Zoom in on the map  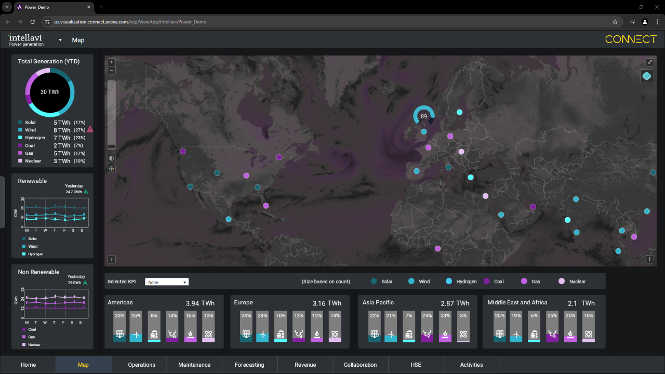click(x=111, y=62)
